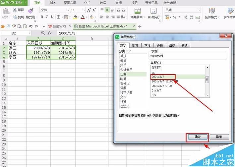Select the 自定义 category in the list
This screenshot has width=235, height=167.
(133, 106)
